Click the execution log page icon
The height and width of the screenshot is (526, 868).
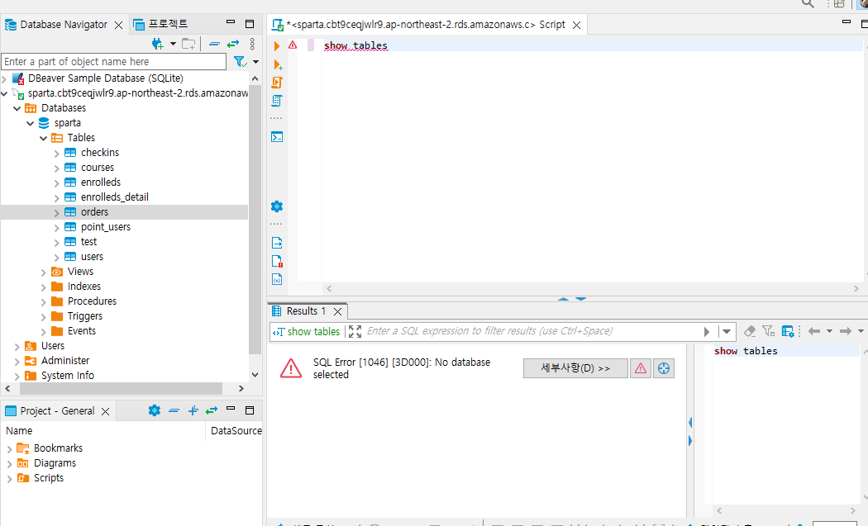[x=277, y=261]
